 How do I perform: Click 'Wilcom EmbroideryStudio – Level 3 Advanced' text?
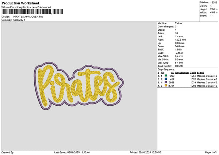pos(26,7)
